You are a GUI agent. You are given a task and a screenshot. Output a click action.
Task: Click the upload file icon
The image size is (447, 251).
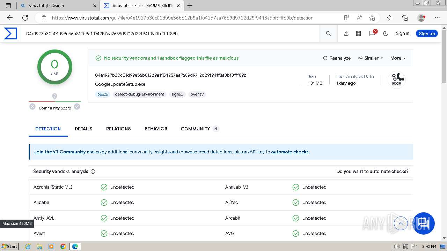click(346, 33)
